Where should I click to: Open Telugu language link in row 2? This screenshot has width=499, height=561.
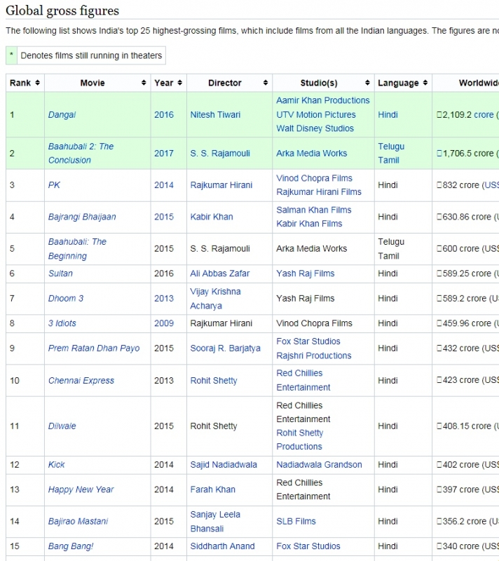(391, 147)
